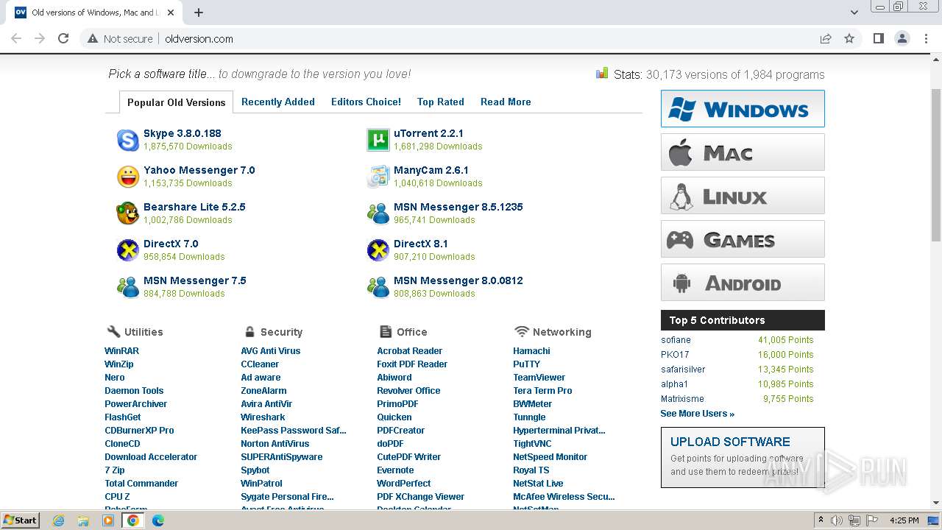The width and height of the screenshot is (942, 530).
Task: Click the MSN Messenger 7.5 icon
Action: [128, 287]
